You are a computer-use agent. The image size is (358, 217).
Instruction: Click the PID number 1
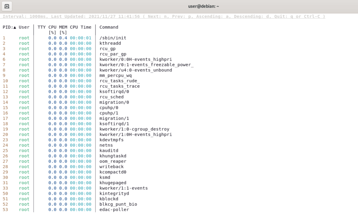pos(4,38)
